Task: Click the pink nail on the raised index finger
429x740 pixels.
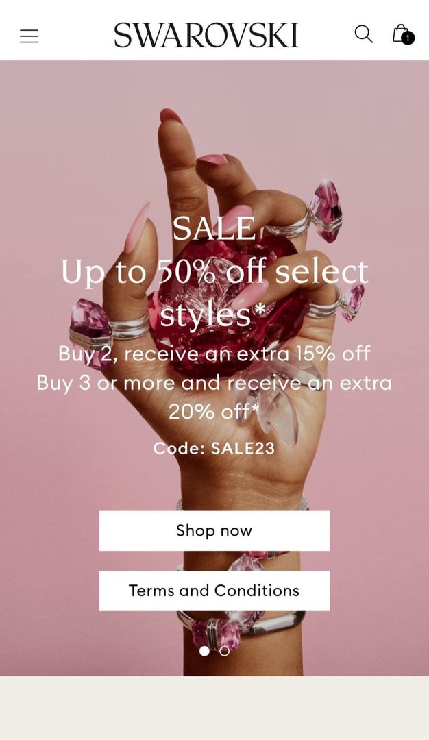Action: coord(171,116)
